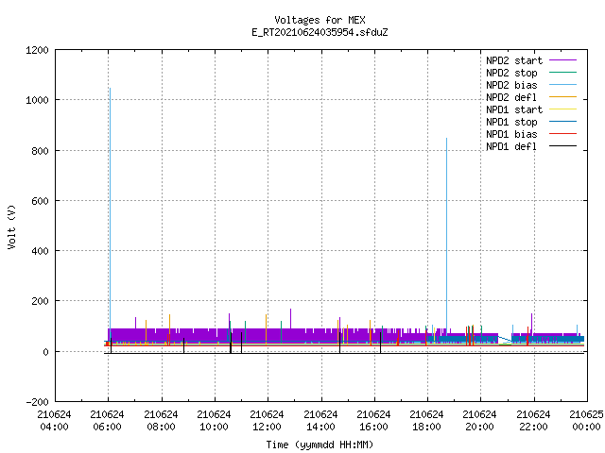Click the 1000 y-axis tick label
This screenshot has height=453, width=605.
point(37,100)
